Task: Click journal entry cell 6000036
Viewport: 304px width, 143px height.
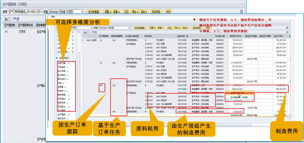Action: (x=220, y=40)
